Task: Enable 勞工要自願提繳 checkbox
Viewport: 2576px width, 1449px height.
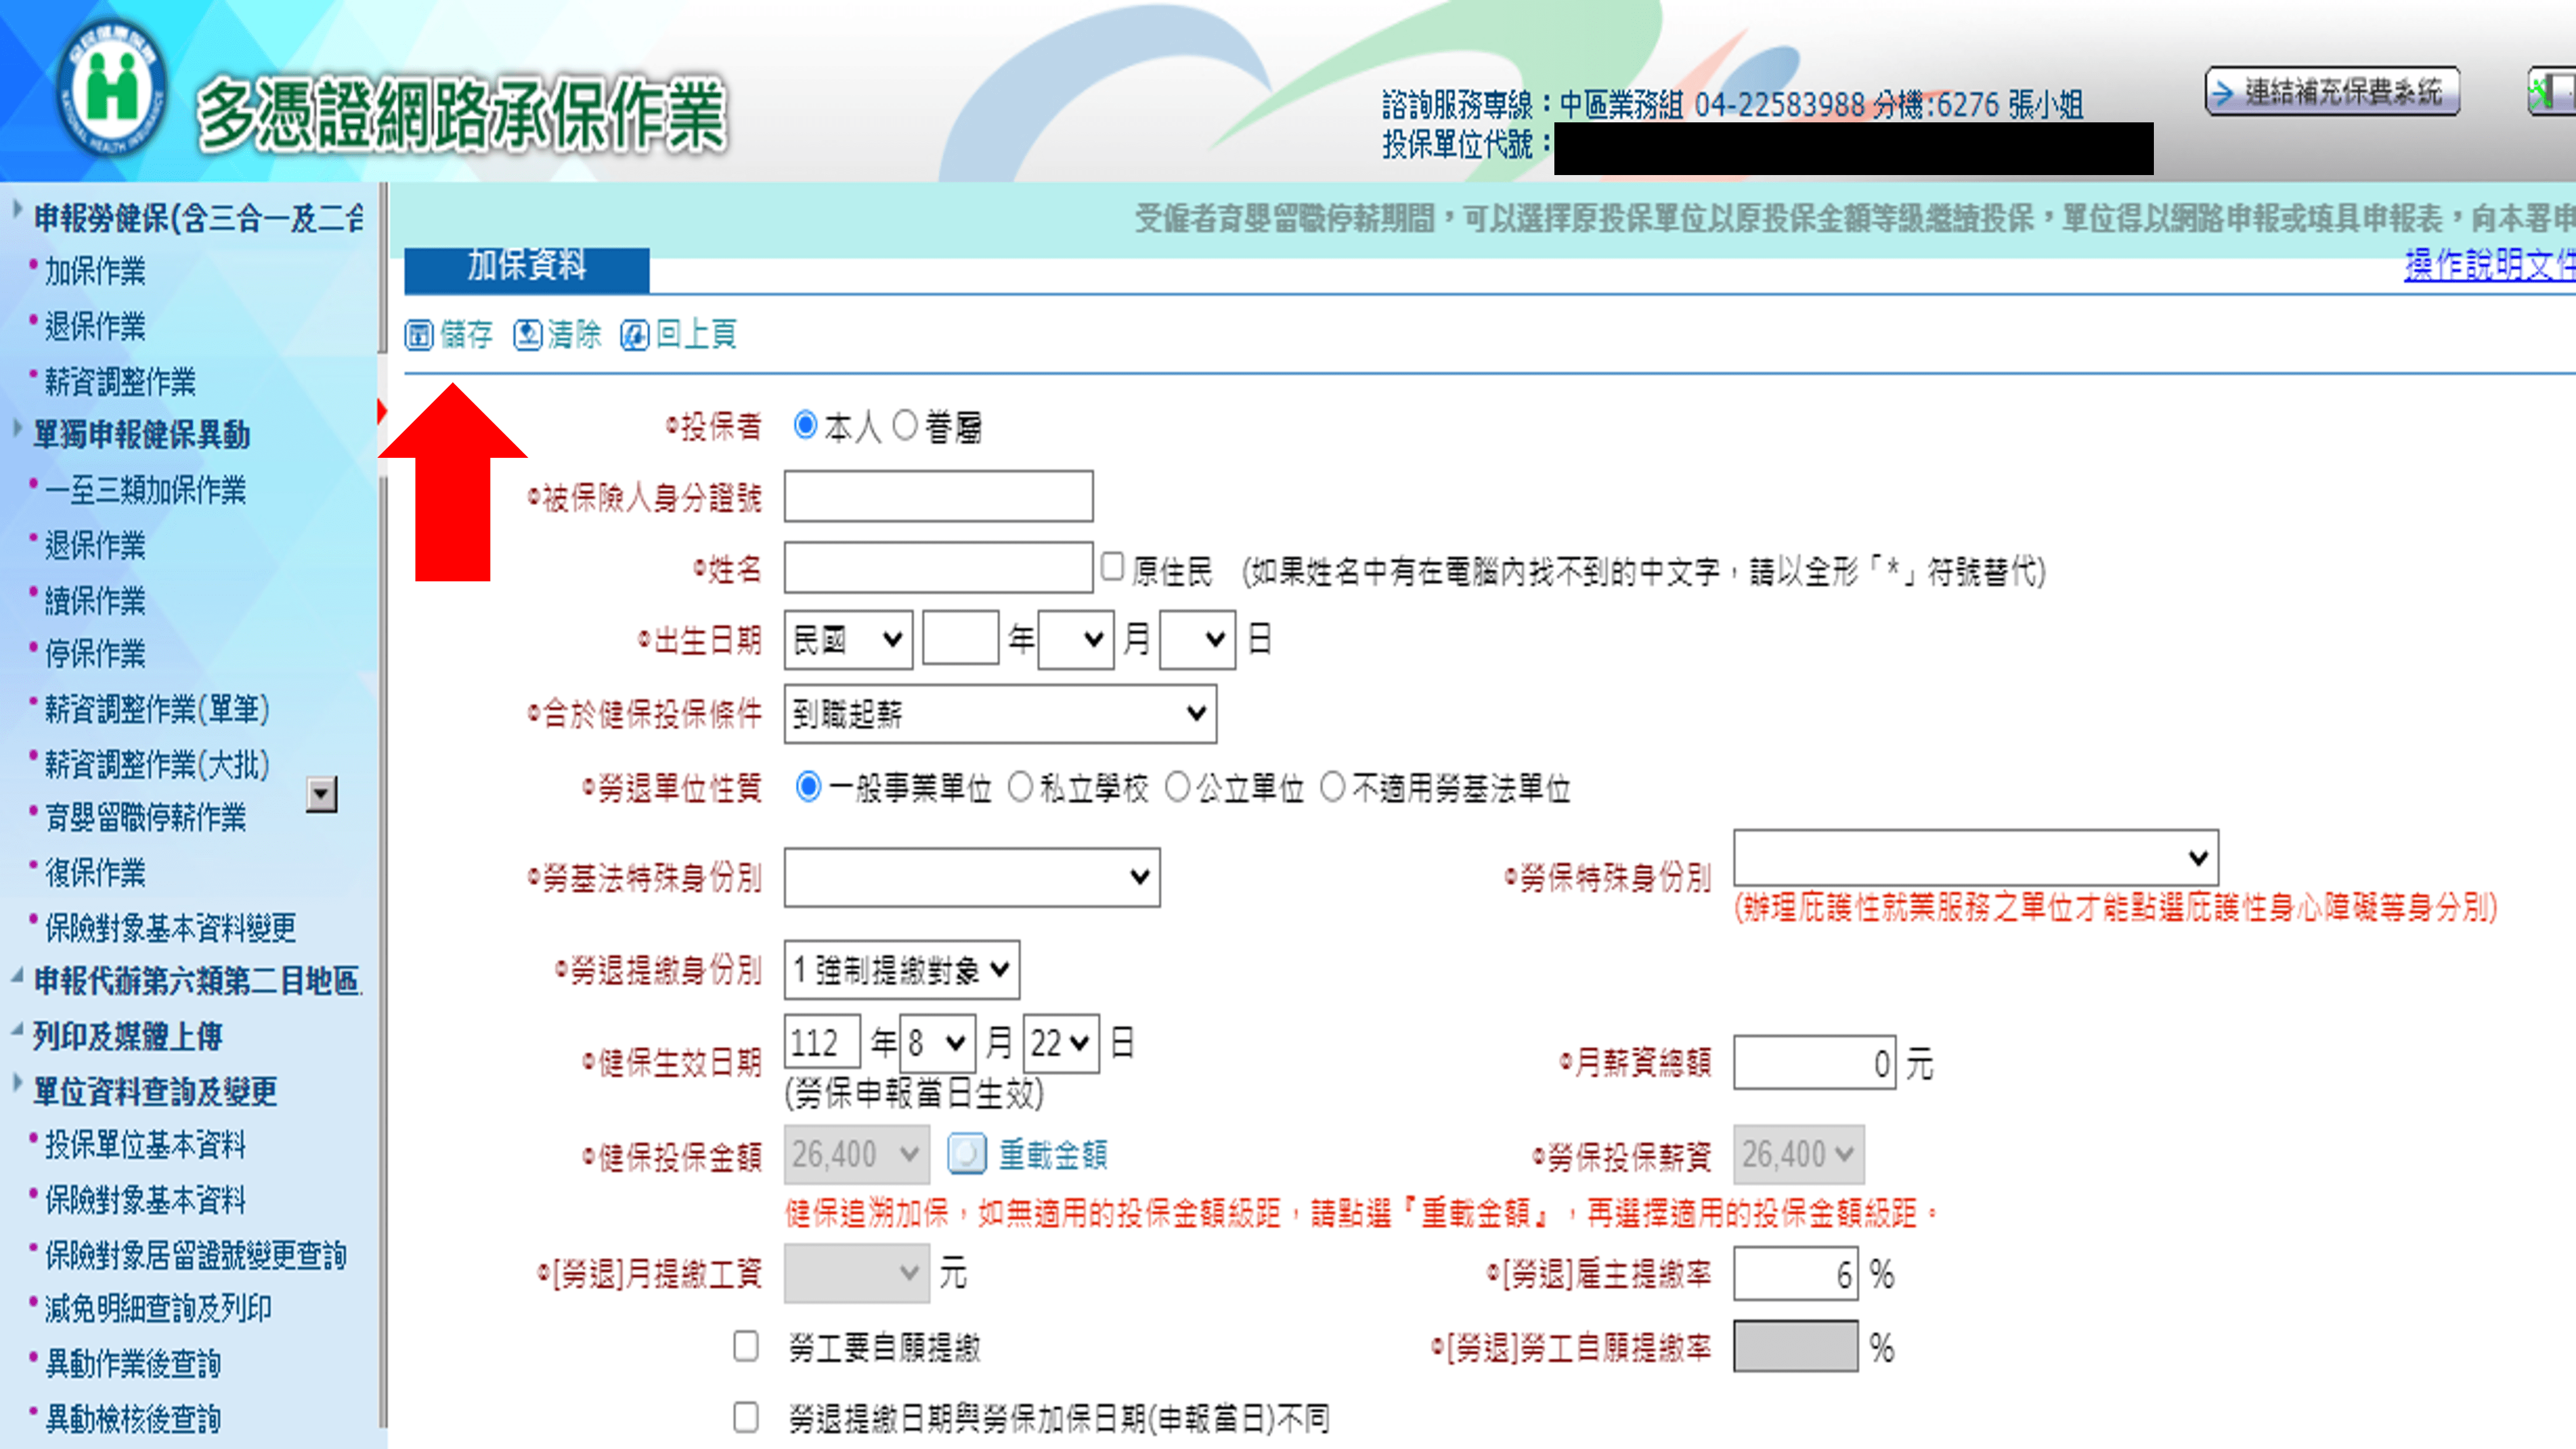Action: (x=746, y=1346)
